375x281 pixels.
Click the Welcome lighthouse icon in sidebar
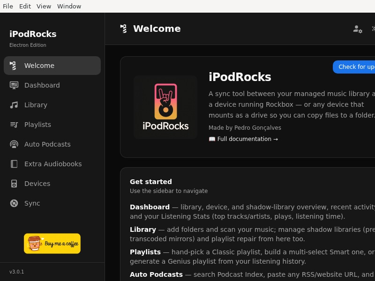(x=13, y=66)
